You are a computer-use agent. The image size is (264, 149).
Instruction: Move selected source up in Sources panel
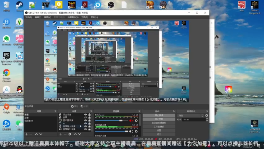[x=75, y=134]
